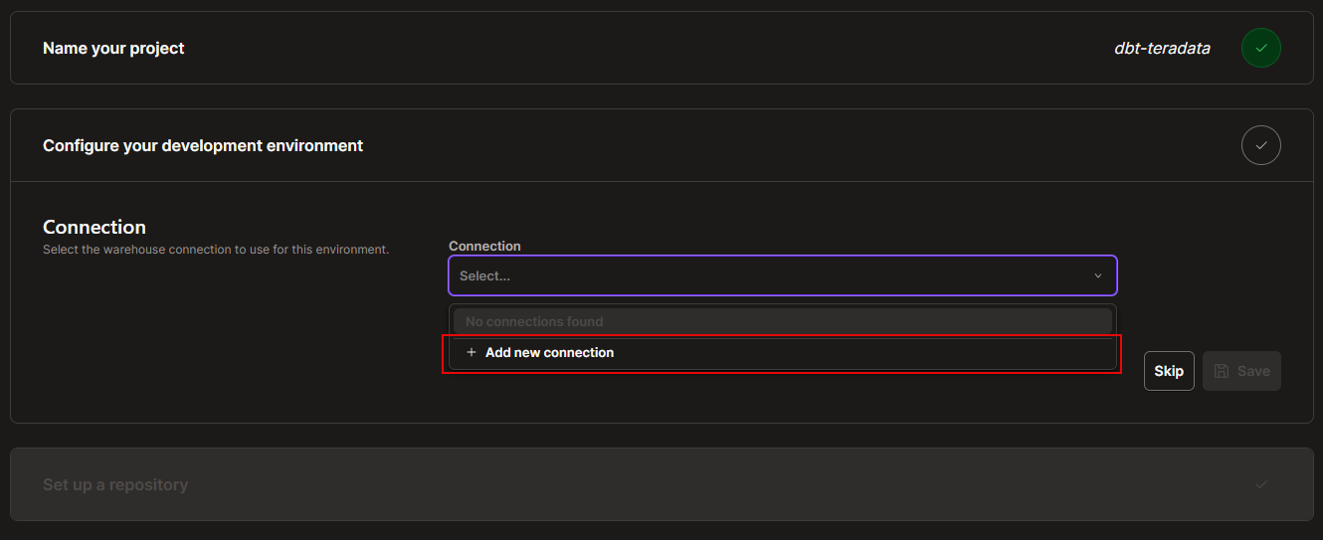Click the green checkmark beside dbt-teradata
This screenshot has height=540, width=1323.
tap(1260, 48)
